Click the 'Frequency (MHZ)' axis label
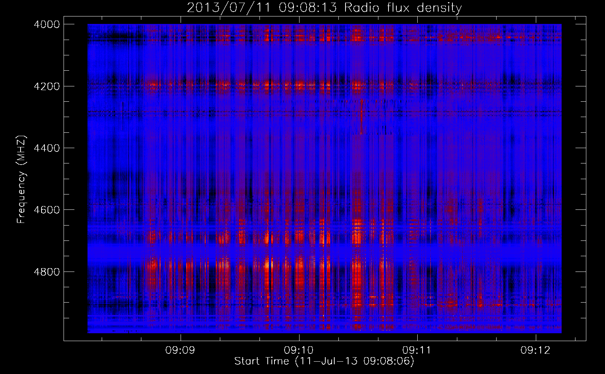This screenshot has height=374, width=605. click(21, 180)
